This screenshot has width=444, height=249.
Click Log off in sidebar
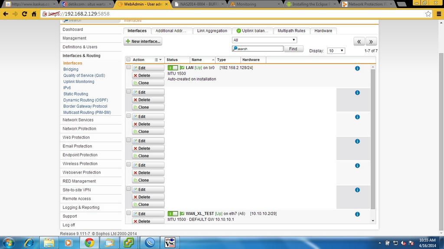pos(69,225)
